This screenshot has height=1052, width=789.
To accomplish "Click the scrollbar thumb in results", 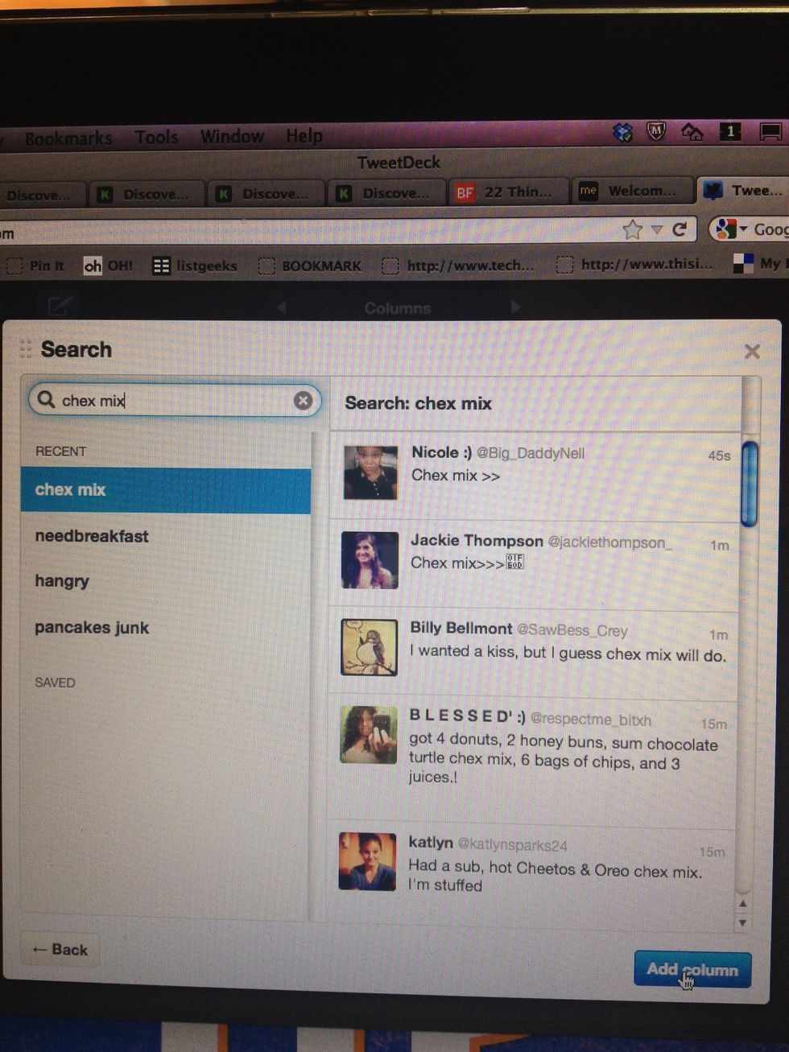I will click(749, 483).
